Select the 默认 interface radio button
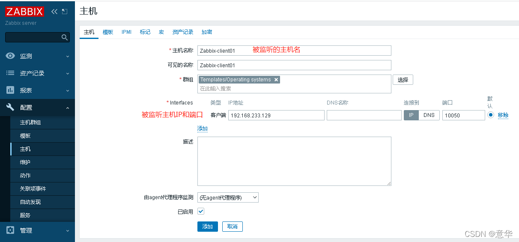Screen dimensions: 519x242 click(x=491, y=115)
